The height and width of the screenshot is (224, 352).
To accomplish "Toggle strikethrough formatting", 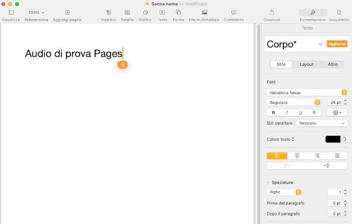I will click(314, 113).
